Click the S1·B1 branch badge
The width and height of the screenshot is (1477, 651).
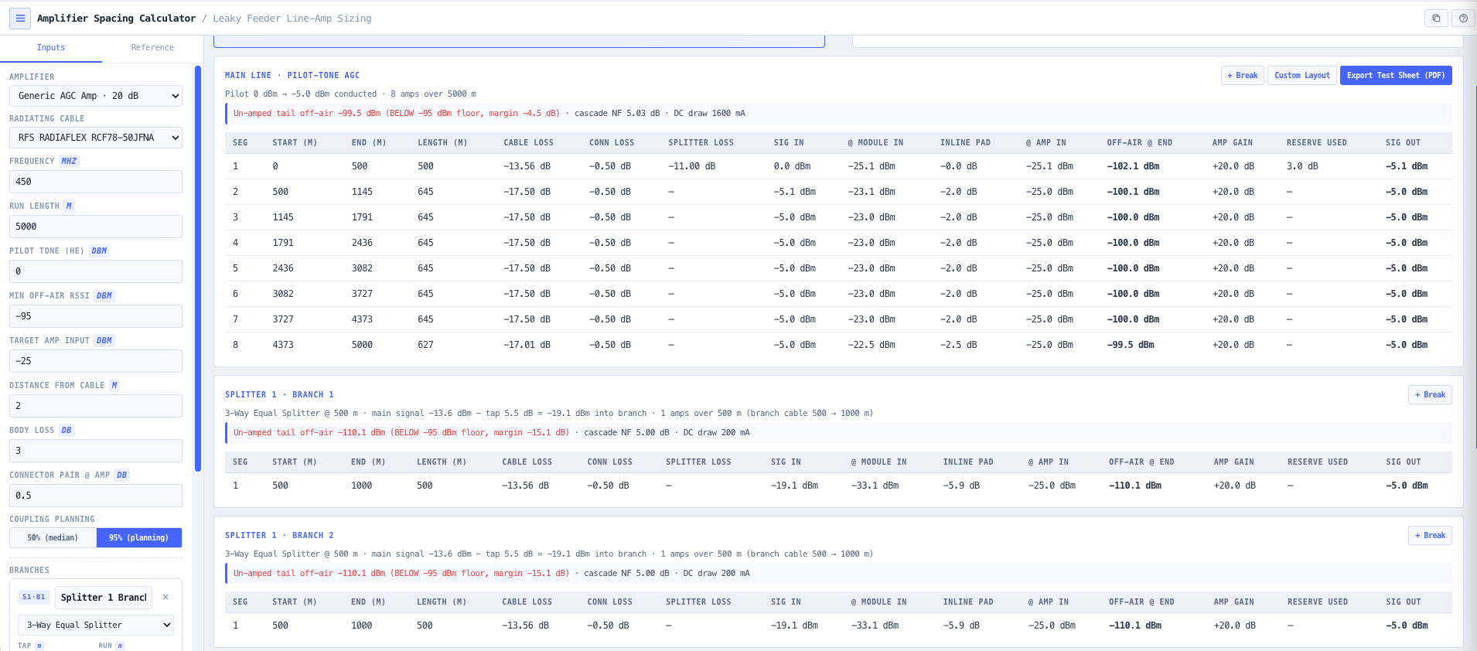33,597
